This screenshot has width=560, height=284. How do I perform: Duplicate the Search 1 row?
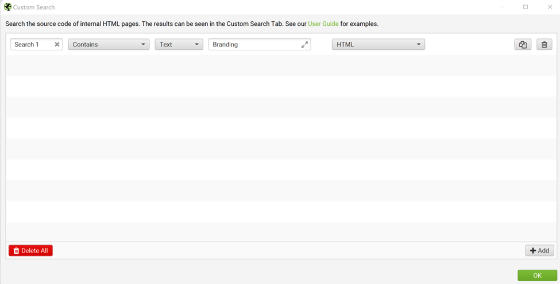coord(523,45)
